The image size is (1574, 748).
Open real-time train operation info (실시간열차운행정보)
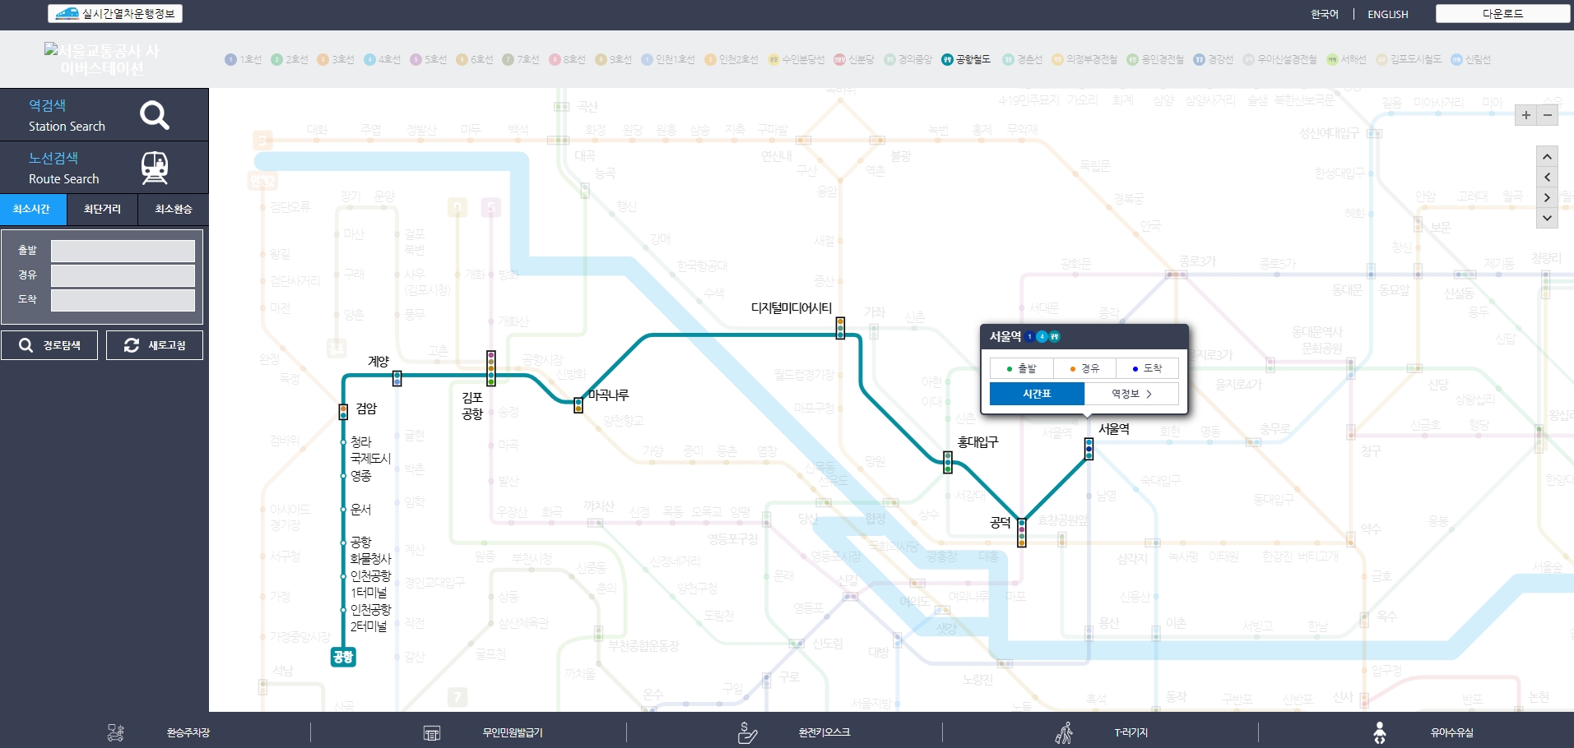tap(115, 13)
